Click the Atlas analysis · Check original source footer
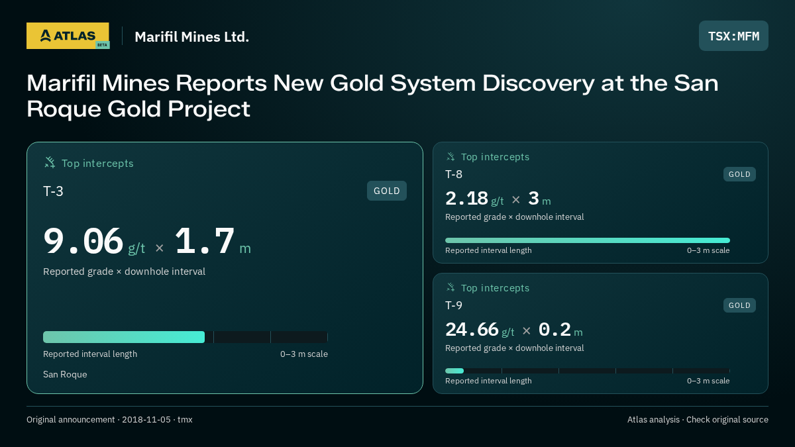The height and width of the screenshot is (447, 795). [698, 420]
